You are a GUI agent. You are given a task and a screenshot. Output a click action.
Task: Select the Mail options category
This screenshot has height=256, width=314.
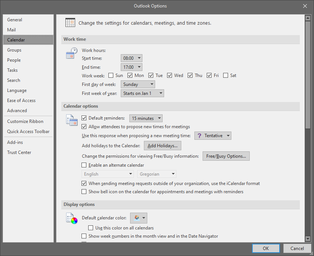(28, 30)
